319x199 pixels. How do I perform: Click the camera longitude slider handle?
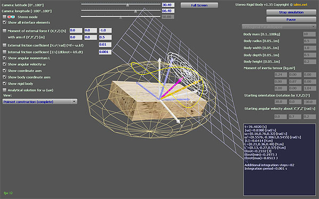click(136, 11)
